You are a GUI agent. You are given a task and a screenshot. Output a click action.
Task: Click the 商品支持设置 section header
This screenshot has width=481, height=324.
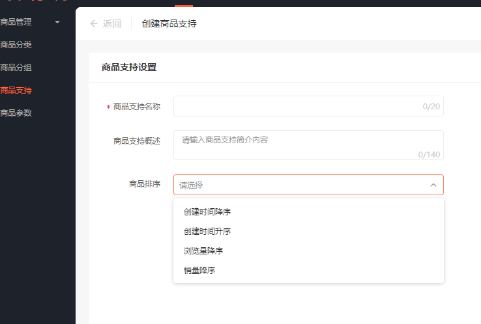[x=129, y=67]
